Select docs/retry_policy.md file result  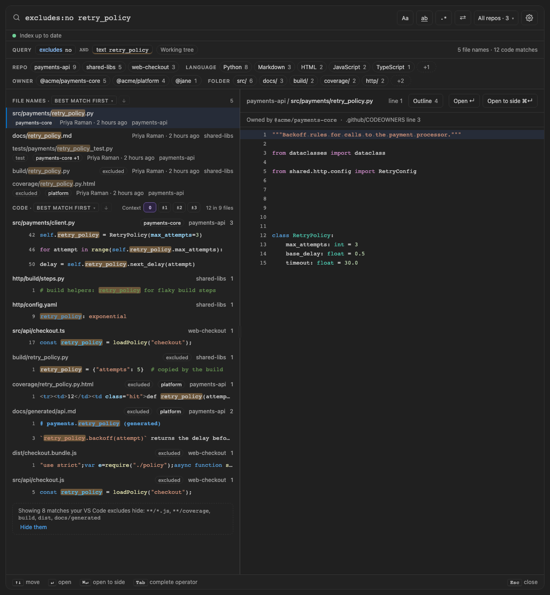pos(123,136)
